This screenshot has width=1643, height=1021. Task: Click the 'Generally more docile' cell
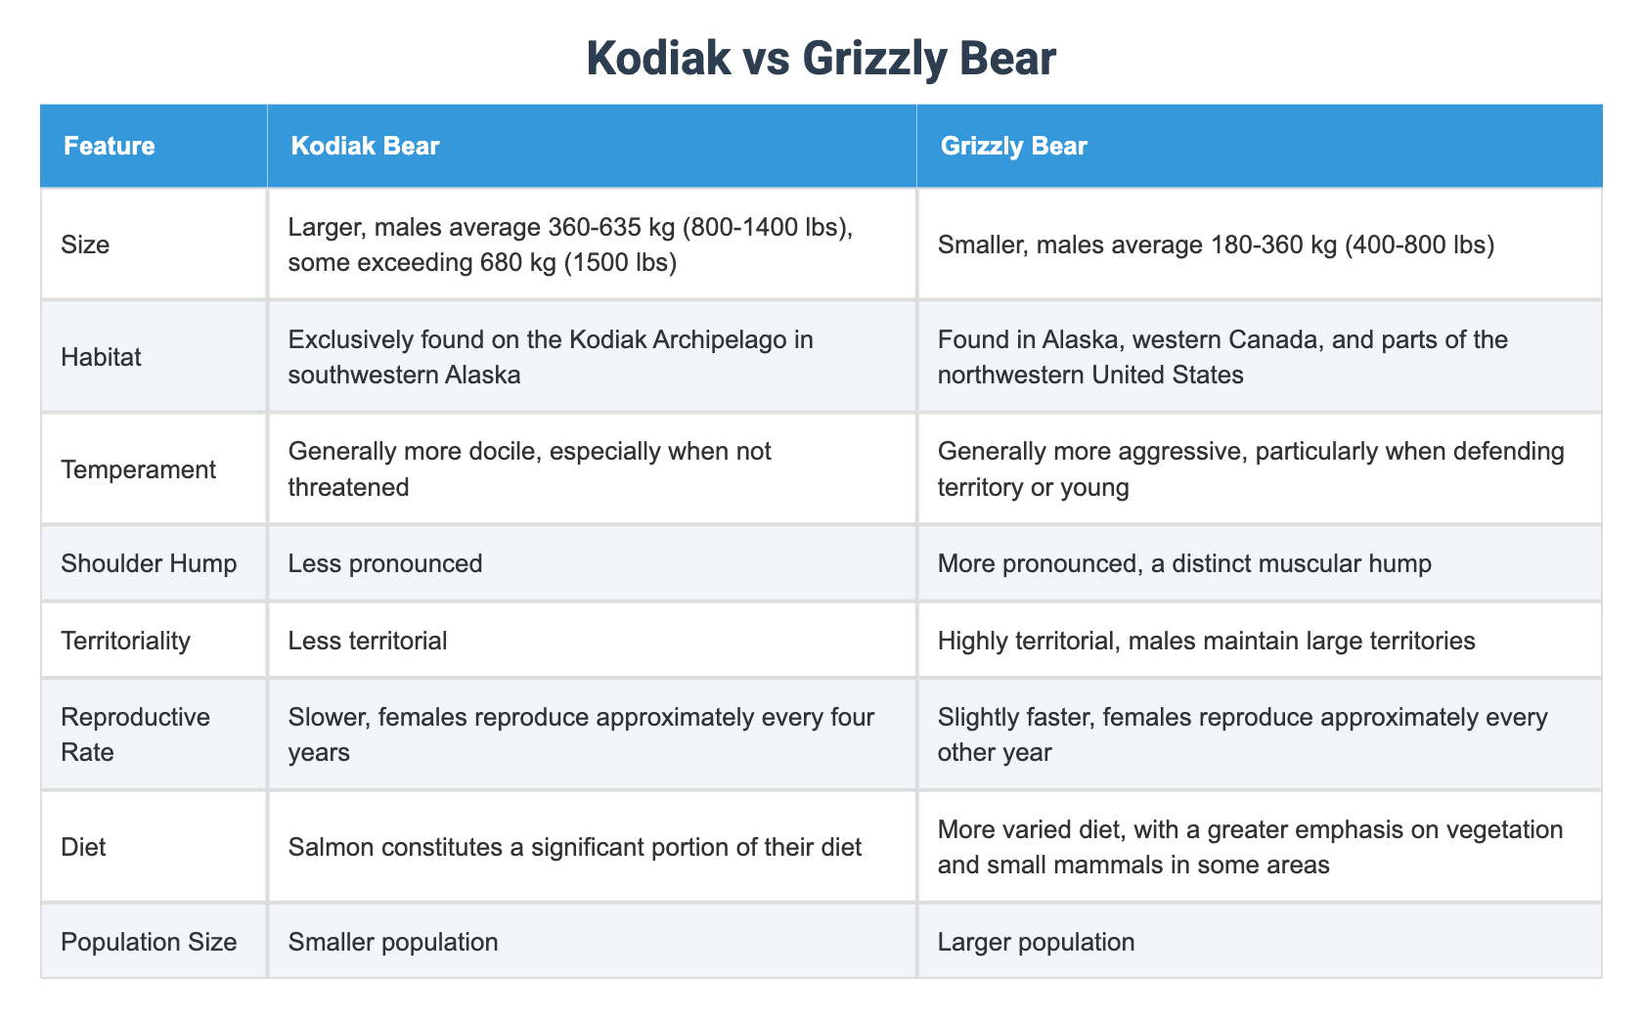[529, 469]
